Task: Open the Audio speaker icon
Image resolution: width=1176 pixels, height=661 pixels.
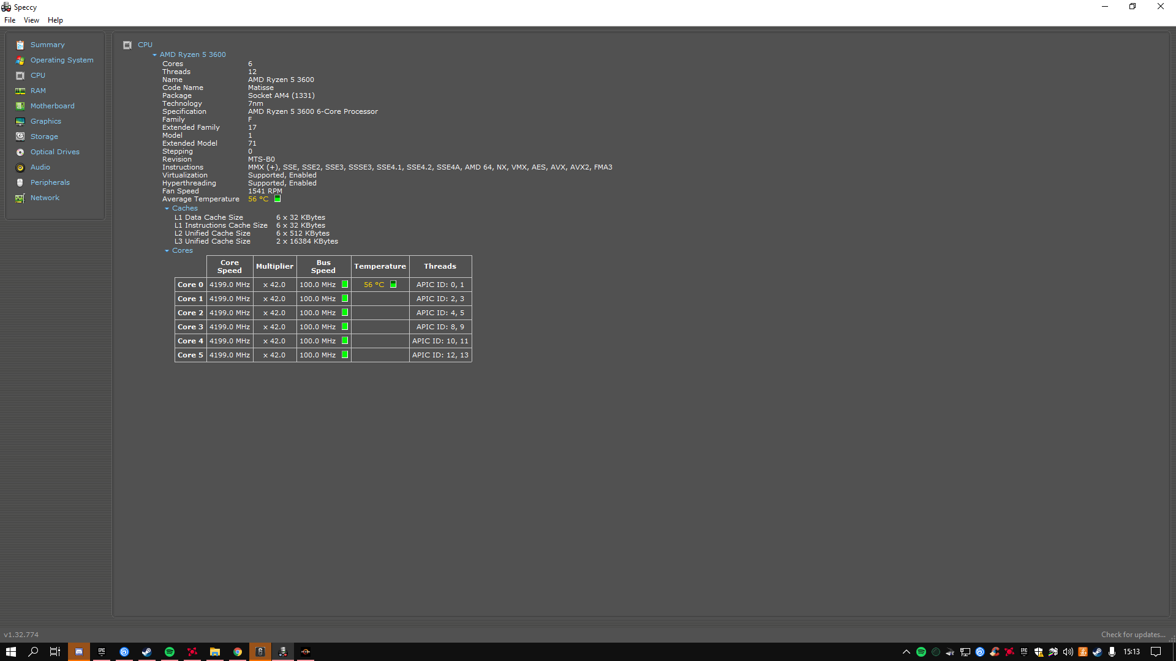Action: 20,167
